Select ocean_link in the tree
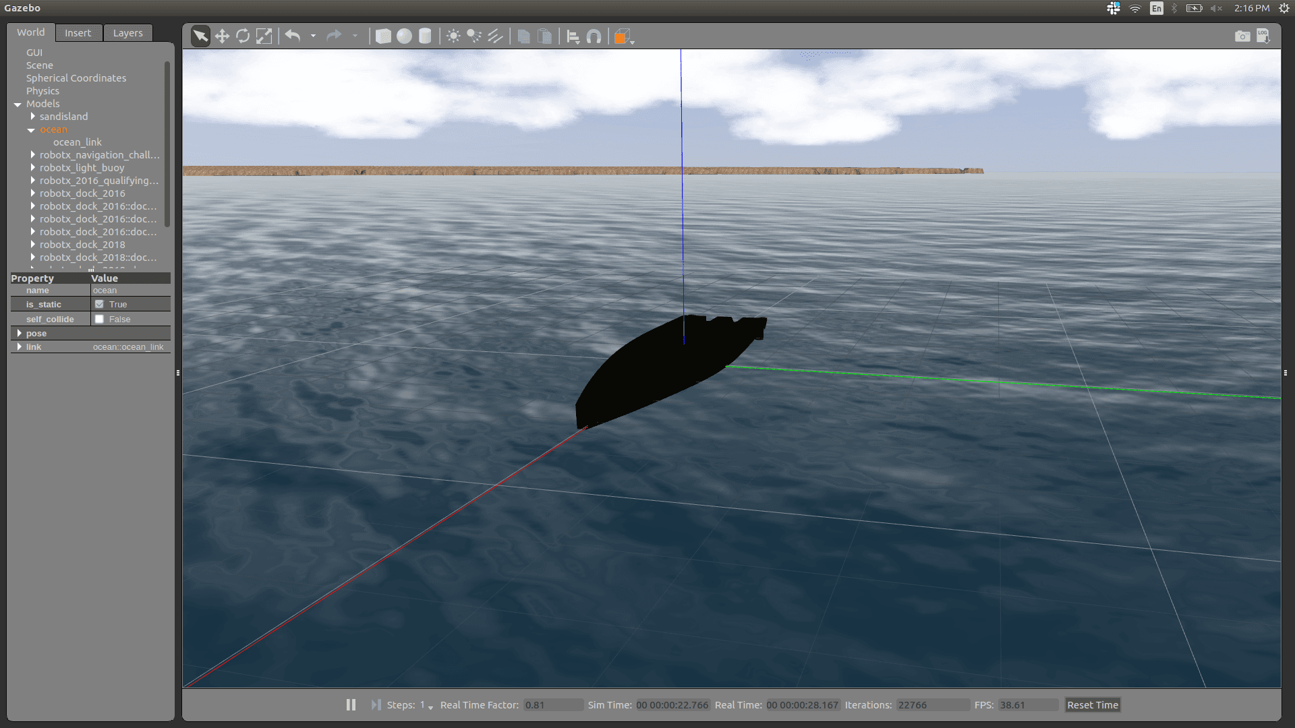This screenshot has height=728, width=1295. 78,142
